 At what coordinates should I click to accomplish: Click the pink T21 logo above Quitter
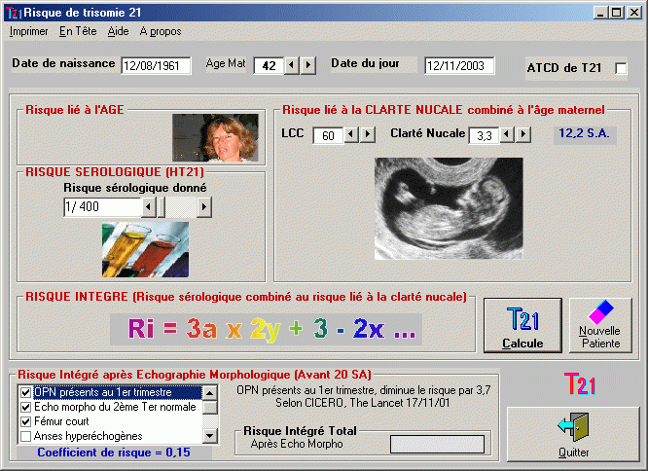(580, 384)
